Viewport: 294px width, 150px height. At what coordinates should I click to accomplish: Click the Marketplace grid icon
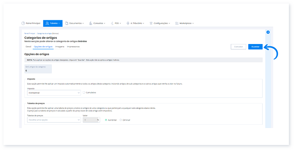(177, 23)
